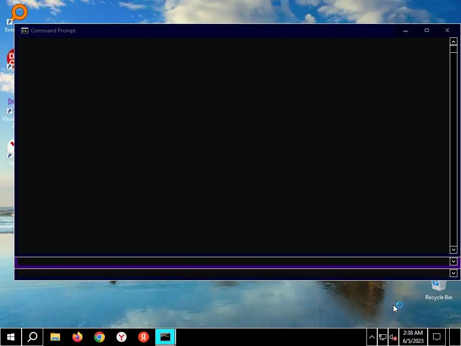
Task: Launch Google Chrome from the taskbar
Action: point(99,337)
